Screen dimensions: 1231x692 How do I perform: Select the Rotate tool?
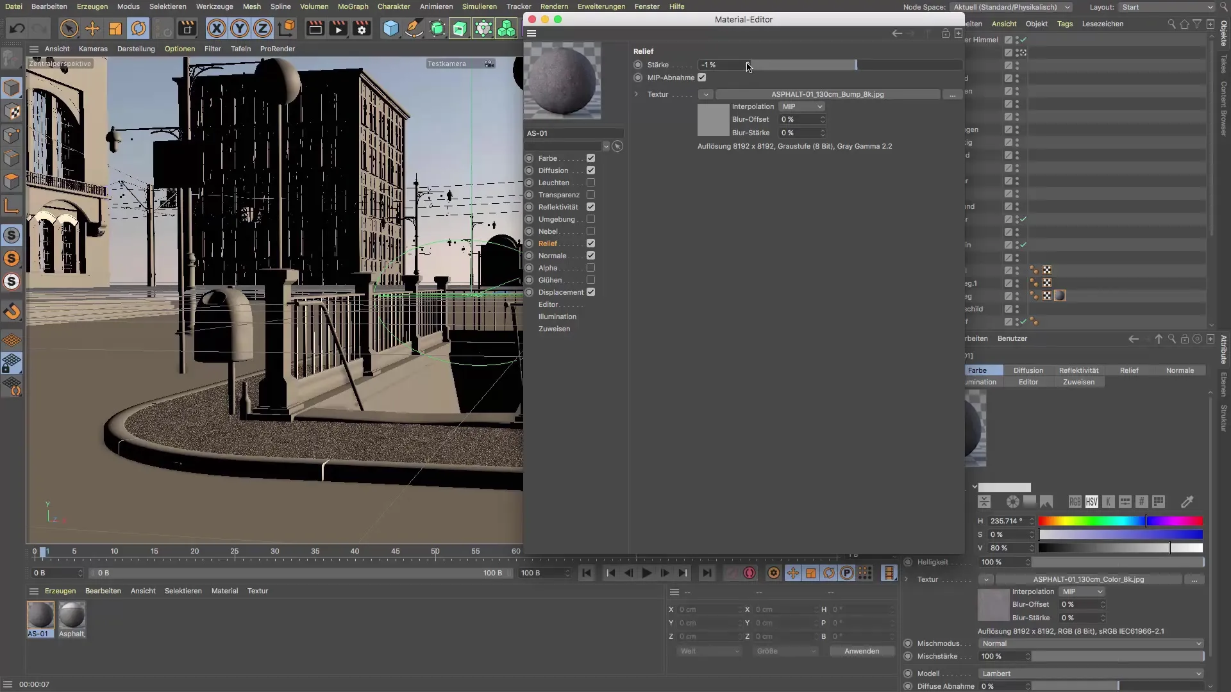[138, 28]
